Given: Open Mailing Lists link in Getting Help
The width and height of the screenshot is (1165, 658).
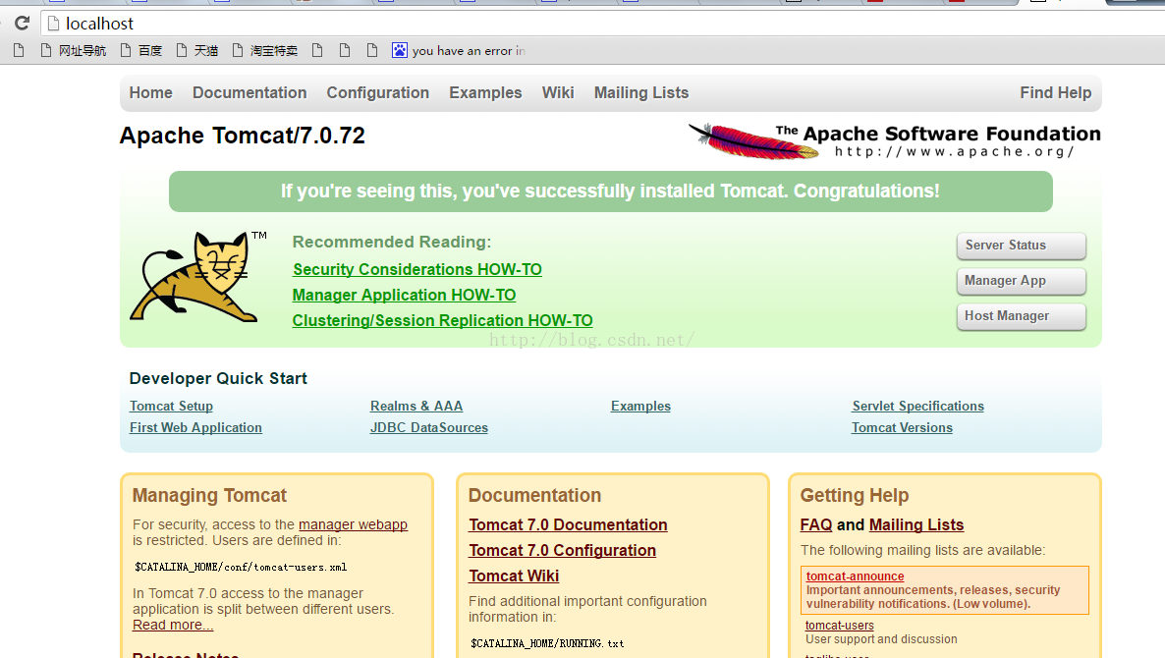Looking at the screenshot, I should (x=916, y=525).
